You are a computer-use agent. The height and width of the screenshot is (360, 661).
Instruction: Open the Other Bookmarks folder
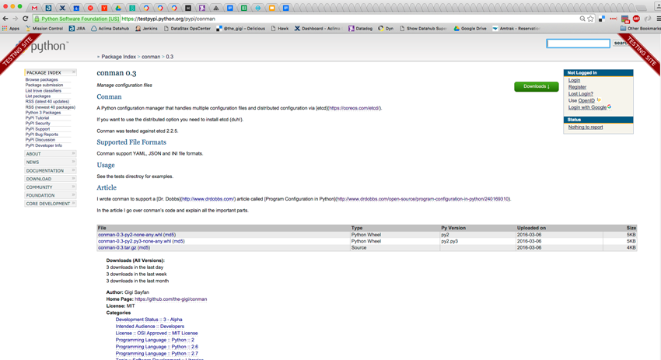640,28
